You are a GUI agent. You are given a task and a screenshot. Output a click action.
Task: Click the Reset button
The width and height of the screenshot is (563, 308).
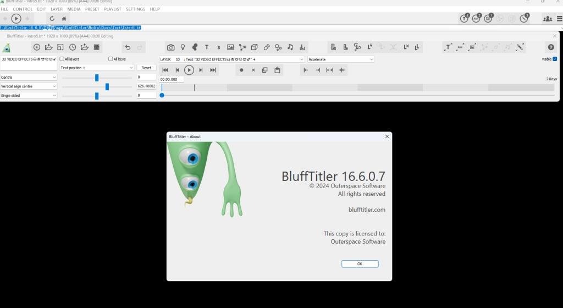coord(146,68)
